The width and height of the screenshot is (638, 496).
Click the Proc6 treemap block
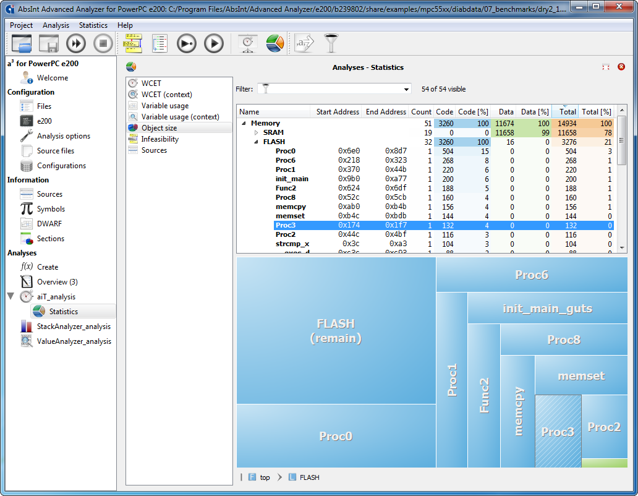(532, 275)
